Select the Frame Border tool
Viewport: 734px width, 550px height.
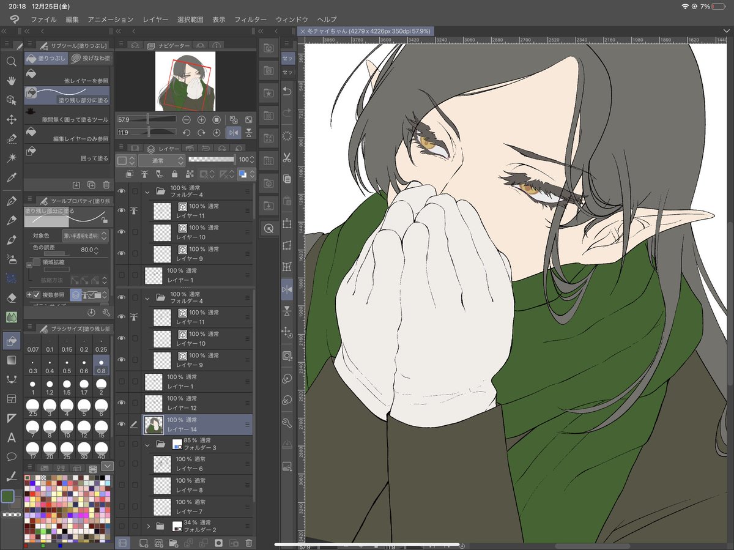[11, 399]
